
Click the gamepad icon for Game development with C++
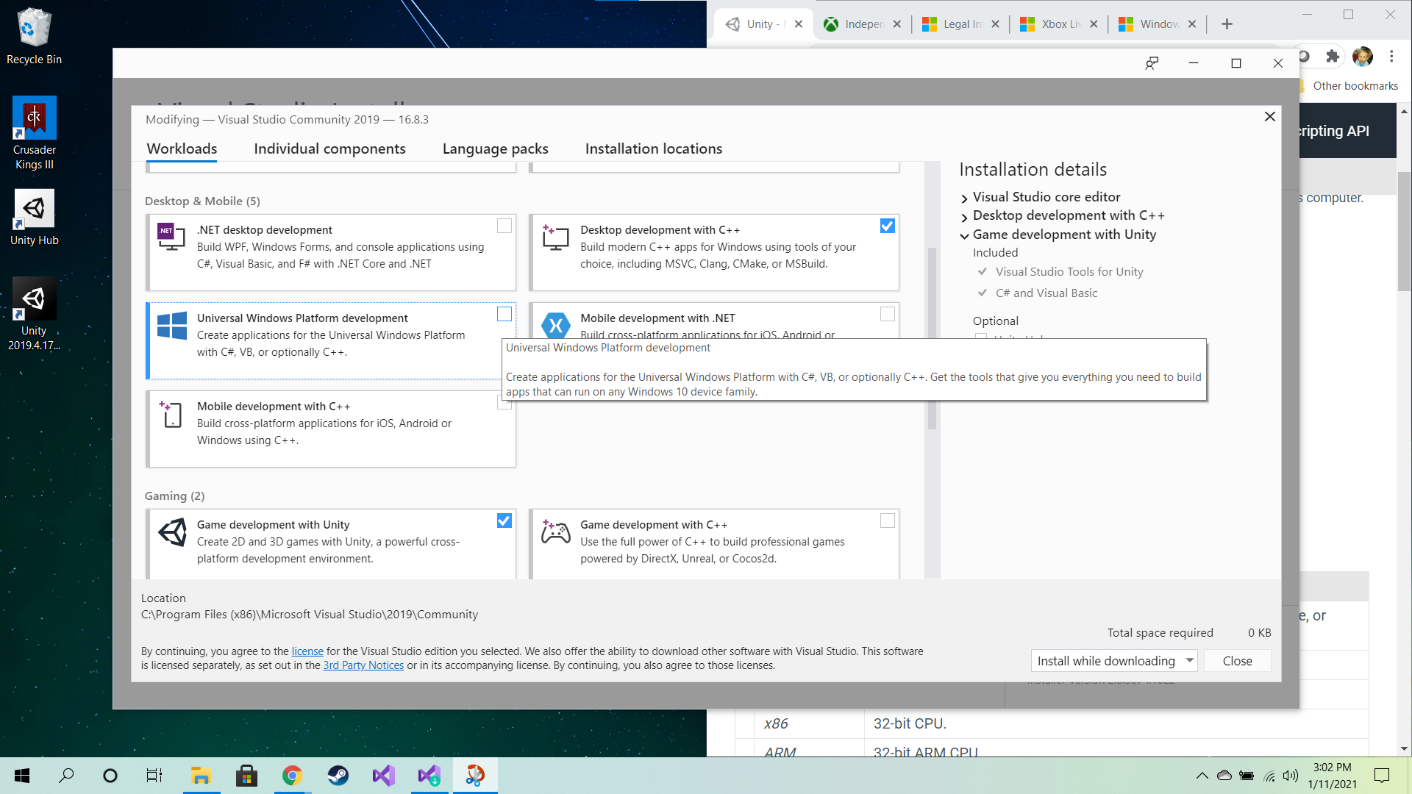click(x=555, y=532)
